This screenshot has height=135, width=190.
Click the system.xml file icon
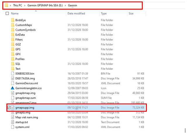coord(13,127)
